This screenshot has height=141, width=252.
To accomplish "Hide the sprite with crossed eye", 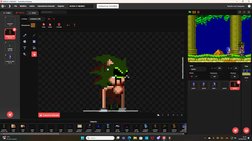I will (x=196, y=77).
